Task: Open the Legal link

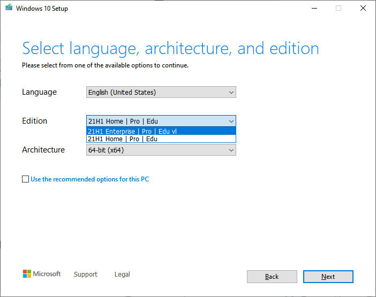Action: (x=122, y=275)
